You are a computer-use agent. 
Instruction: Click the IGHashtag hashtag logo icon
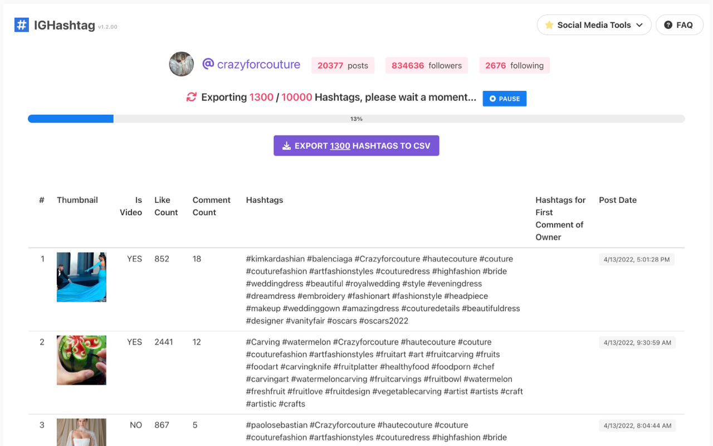click(22, 25)
